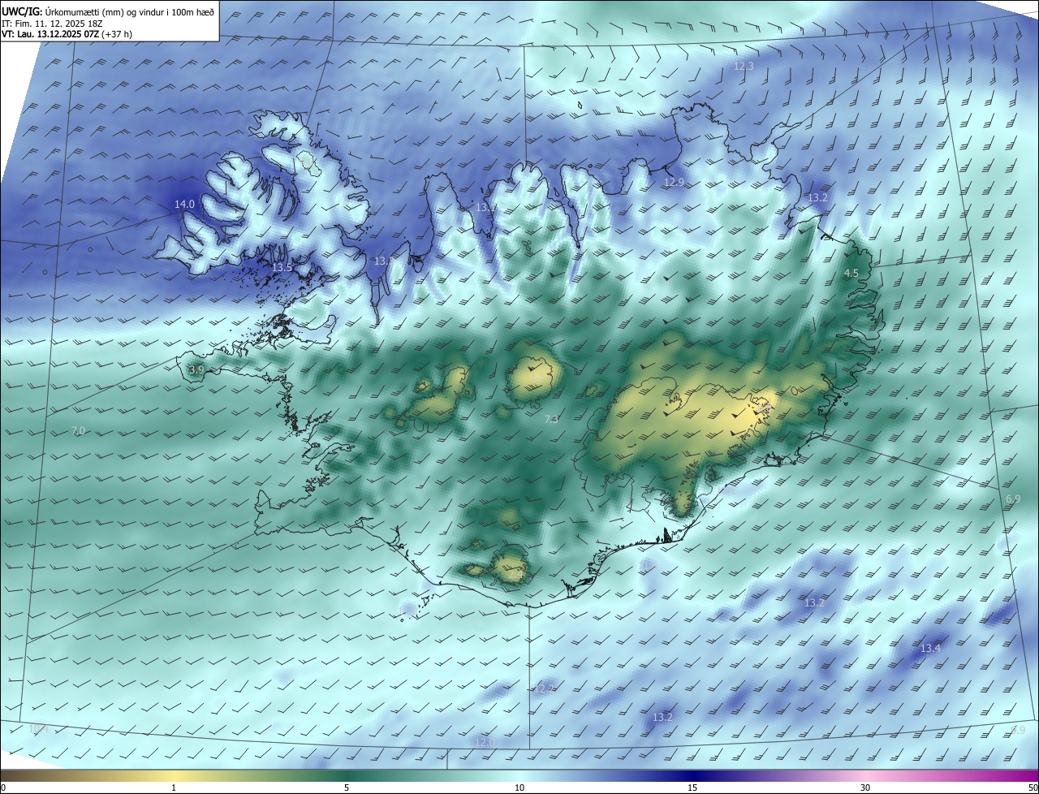
Task: Click the 13.5 value label
Action: click(282, 267)
